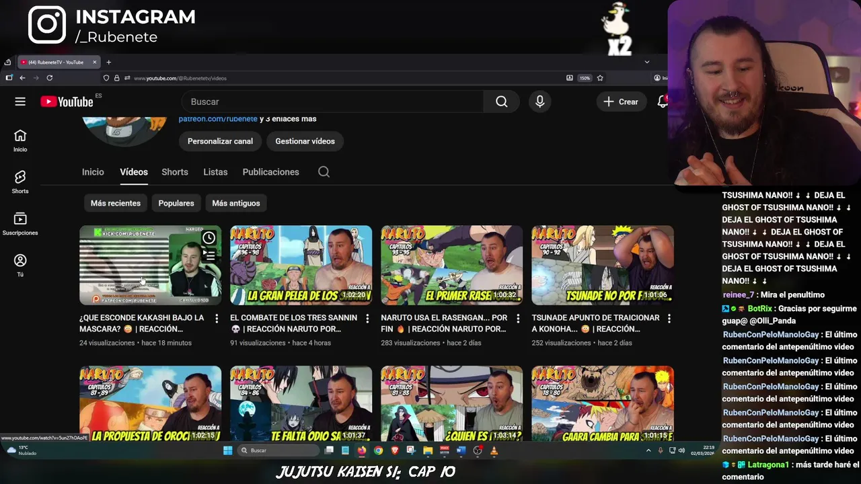Switch to Vídeos tab

[x=134, y=172]
